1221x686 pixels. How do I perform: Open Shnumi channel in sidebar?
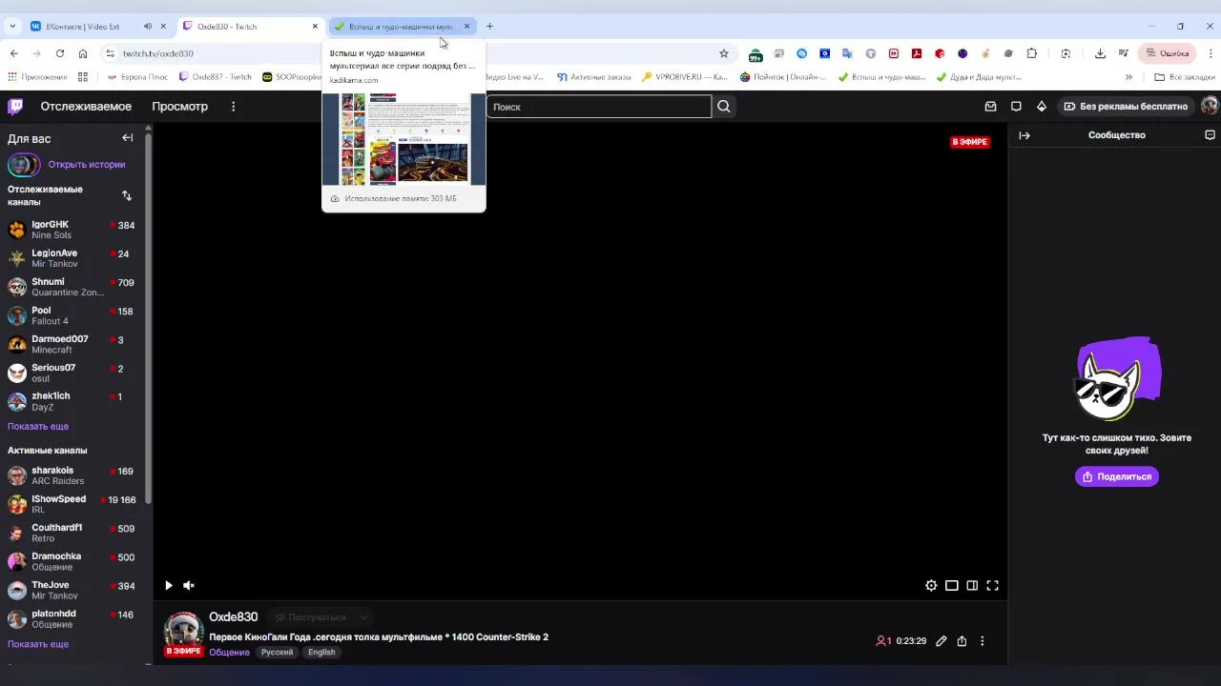(72, 287)
